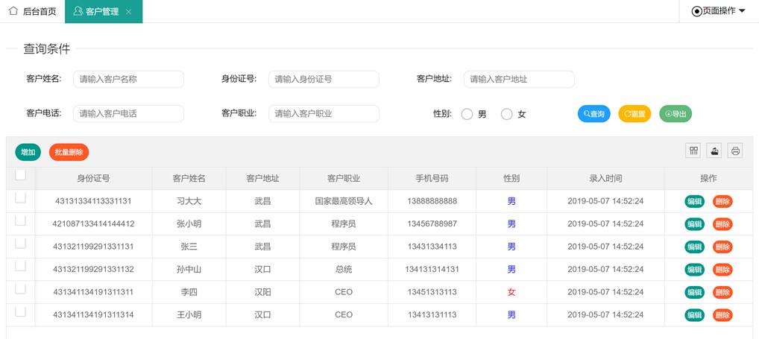The image size is (759, 339).
Task: Delete the 孙中山 row
Action: [722, 270]
